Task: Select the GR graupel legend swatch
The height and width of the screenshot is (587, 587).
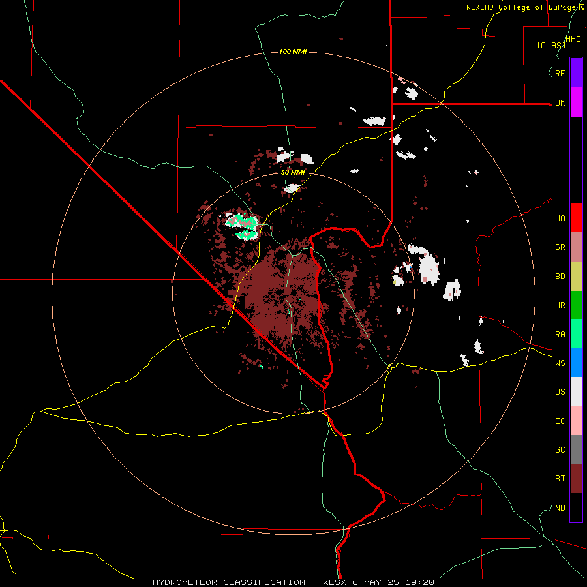Action: [576, 247]
